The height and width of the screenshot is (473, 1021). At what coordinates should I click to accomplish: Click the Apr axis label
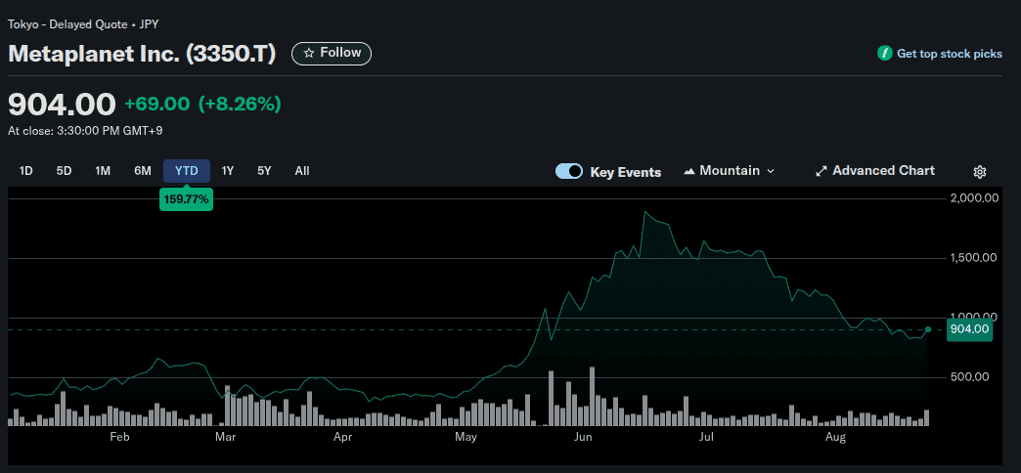click(x=342, y=437)
